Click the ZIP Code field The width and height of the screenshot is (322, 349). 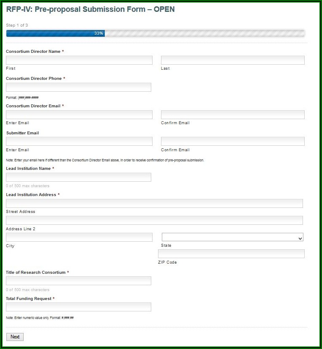pyautogui.click(x=231, y=254)
